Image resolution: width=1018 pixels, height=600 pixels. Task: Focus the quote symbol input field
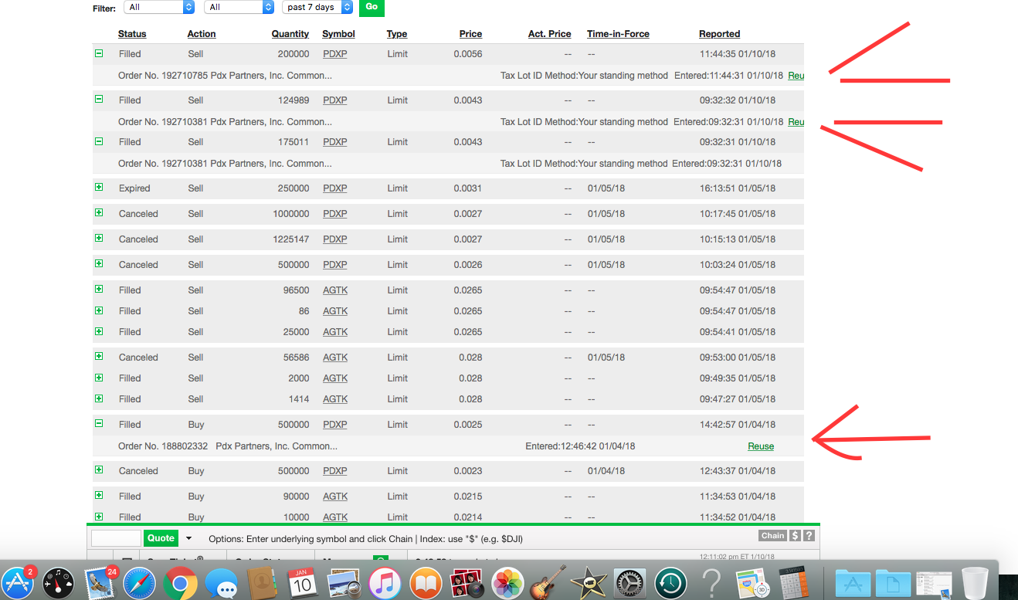click(117, 538)
